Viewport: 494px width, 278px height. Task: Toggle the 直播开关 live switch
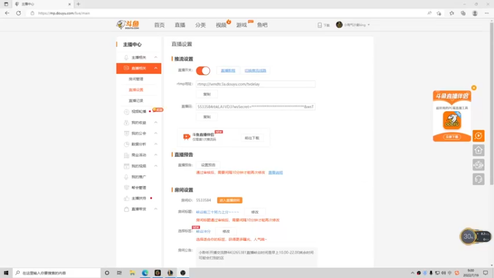(203, 70)
